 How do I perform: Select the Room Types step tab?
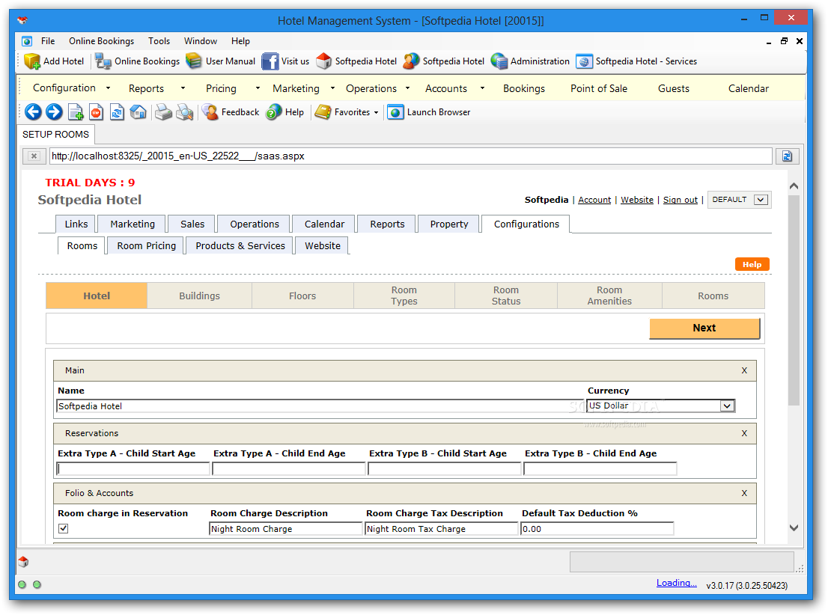[x=404, y=296]
